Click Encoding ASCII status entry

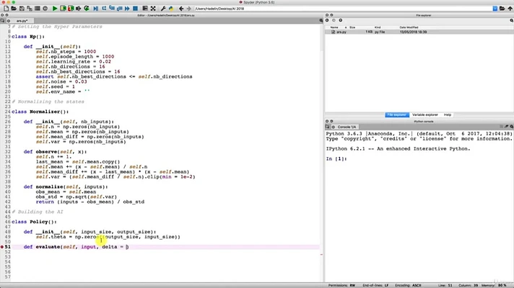coord(408,285)
